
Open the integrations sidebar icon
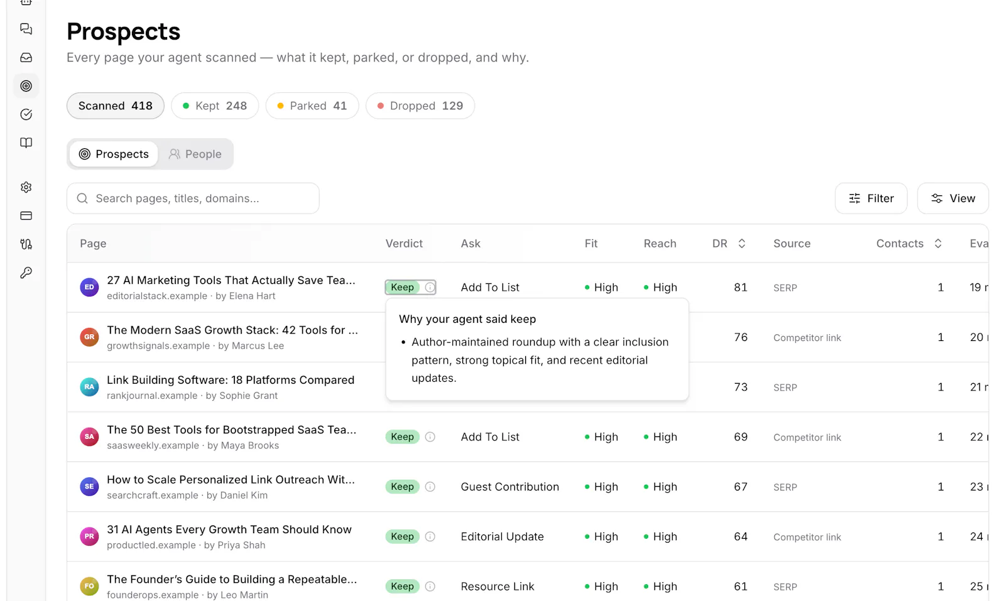[26, 244]
